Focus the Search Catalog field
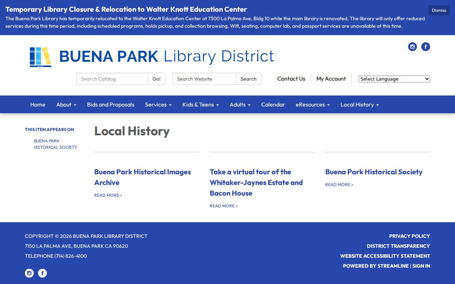Screen dimensions: 455x284 click(x=112, y=79)
